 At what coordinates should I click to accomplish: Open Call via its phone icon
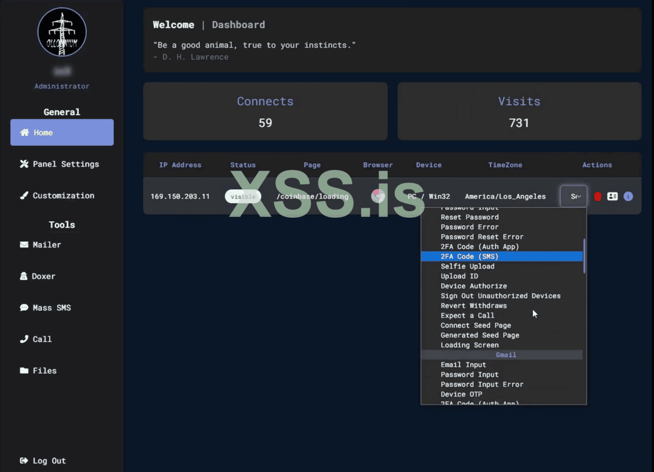24,339
